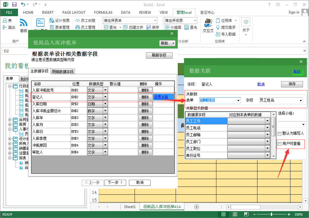This screenshot has width=309, height=218.
Task: Click the 关于 about icon
Action: point(246,22)
